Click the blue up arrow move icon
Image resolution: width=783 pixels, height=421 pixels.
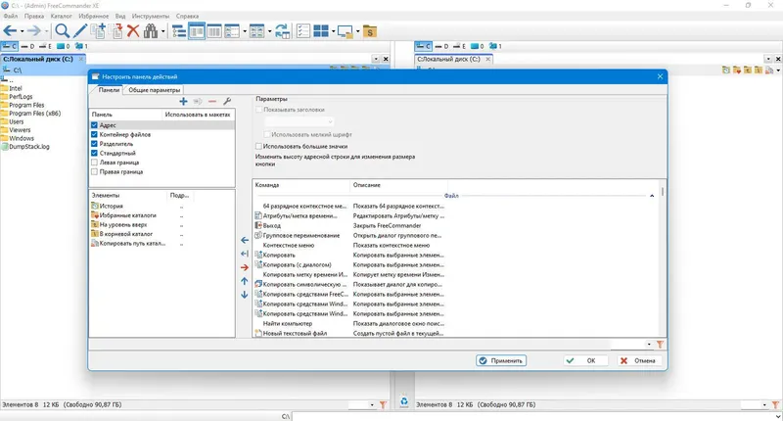point(245,281)
